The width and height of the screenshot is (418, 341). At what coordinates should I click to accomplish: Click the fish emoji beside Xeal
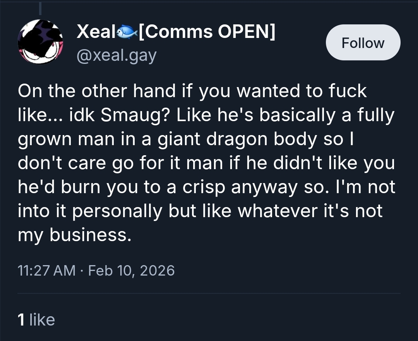point(126,33)
